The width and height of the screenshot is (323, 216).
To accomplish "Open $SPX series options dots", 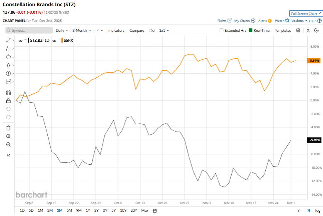I will (x=59, y=40).
